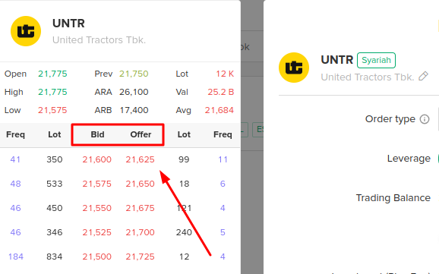Click the edit pencil icon beside United Tractors

pos(423,76)
